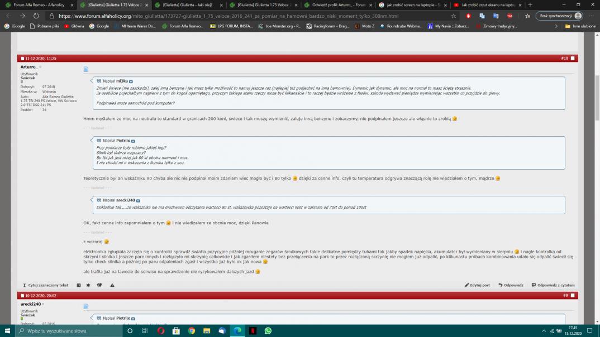View original post quoted from arecki240

point(138,201)
